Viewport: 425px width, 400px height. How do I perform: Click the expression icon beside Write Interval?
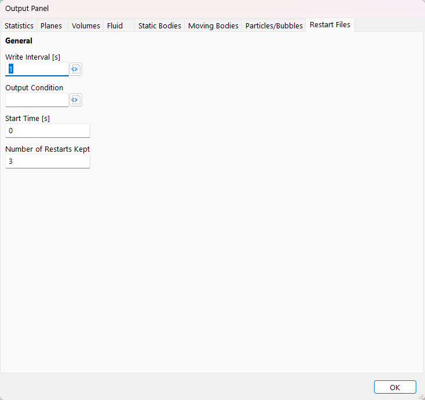click(x=75, y=69)
